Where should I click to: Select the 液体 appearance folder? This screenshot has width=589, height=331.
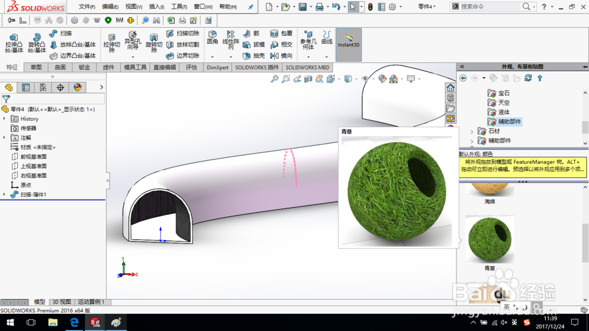tap(498, 112)
